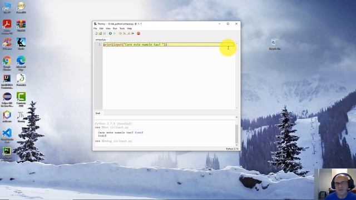Screen dimensions: 356x200
Task: Select the white feather-logo icon beside IntelliJ
Action: [x=21, y=80]
